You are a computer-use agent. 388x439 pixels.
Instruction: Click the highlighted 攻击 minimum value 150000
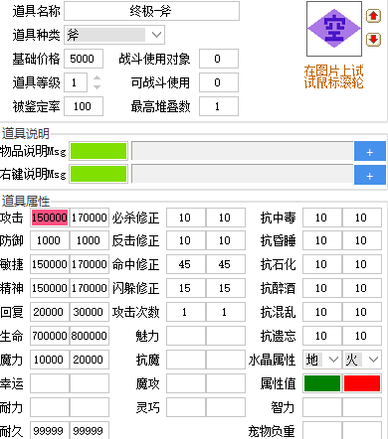pos(50,218)
